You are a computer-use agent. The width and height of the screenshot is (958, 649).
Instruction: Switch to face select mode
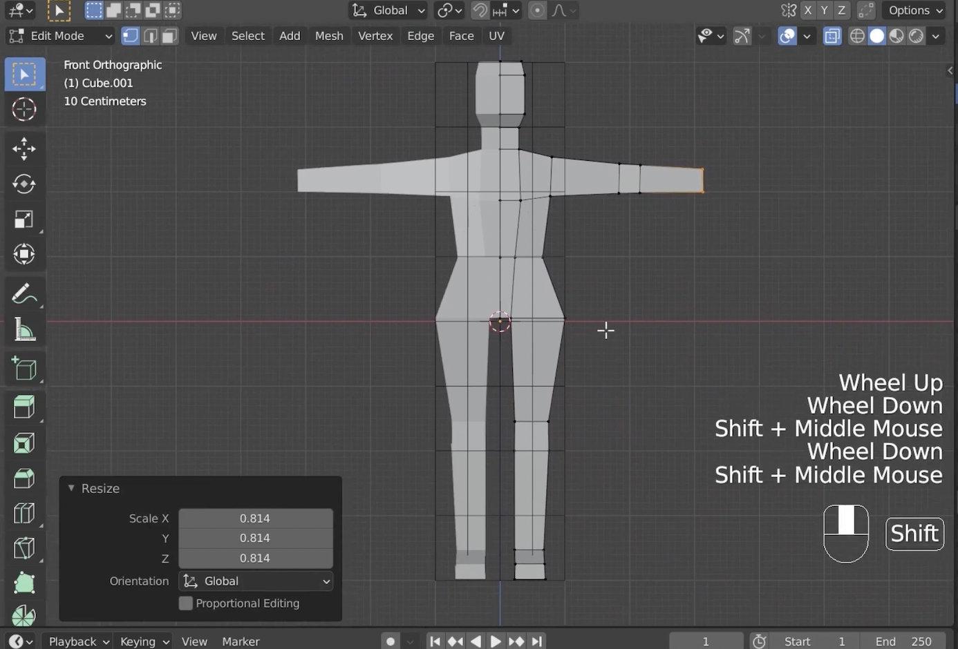click(x=170, y=36)
